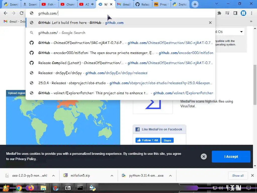Switch to the 'fish' YouTube tab

click(49, 5)
